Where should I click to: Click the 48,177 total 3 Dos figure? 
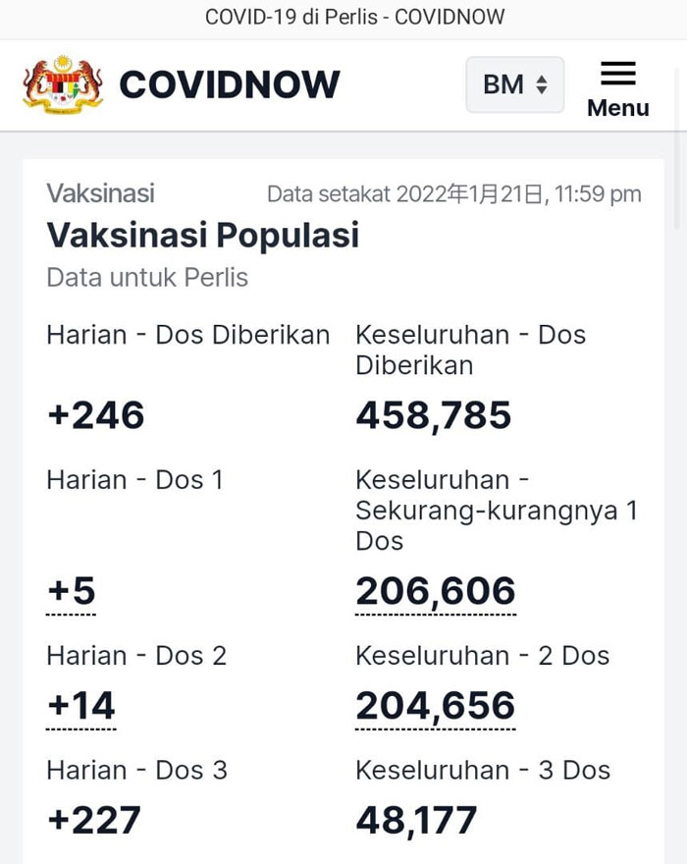pyautogui.click(x=416, y=821)
